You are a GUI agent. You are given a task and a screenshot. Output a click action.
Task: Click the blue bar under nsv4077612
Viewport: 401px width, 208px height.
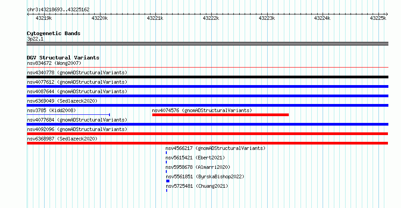pos(207,86)
